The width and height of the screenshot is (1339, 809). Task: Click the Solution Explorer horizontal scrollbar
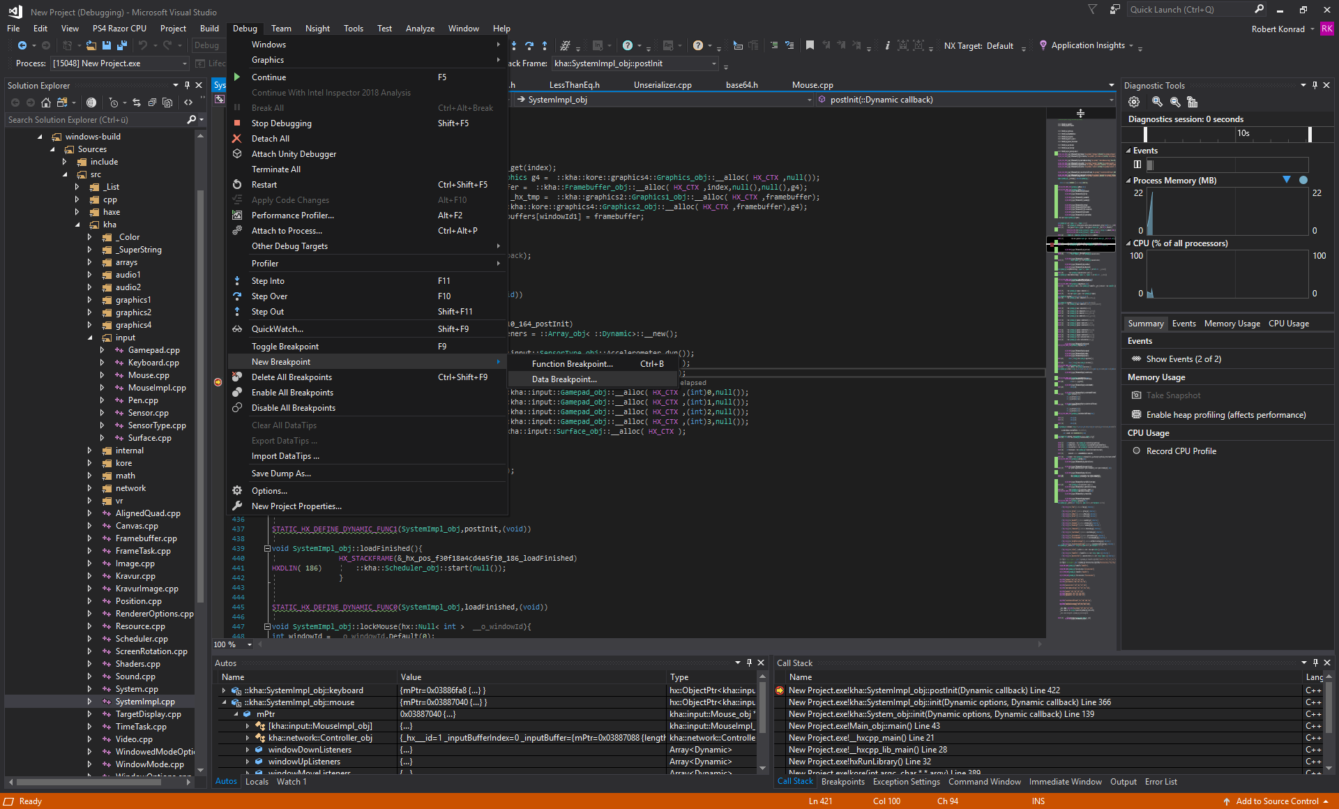click(x=89, y=782)
